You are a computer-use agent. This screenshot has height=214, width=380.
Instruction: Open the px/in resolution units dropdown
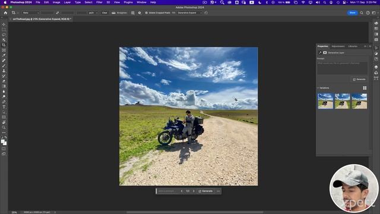click(x=93, y=13)
